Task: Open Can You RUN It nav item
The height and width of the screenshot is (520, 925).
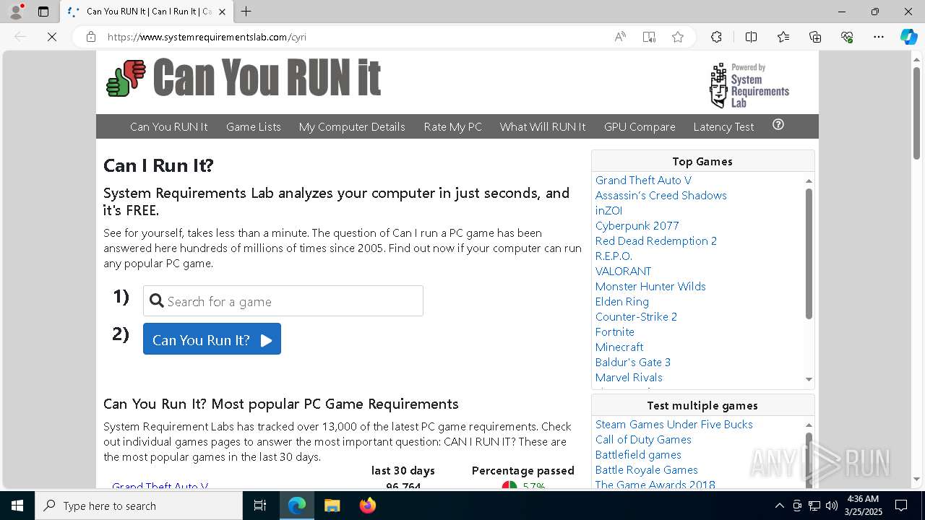Action: point(169,126)
